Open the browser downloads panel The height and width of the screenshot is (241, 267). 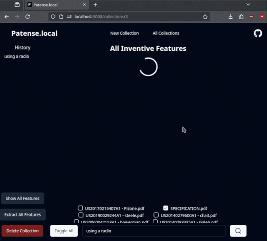click(231, 17)
